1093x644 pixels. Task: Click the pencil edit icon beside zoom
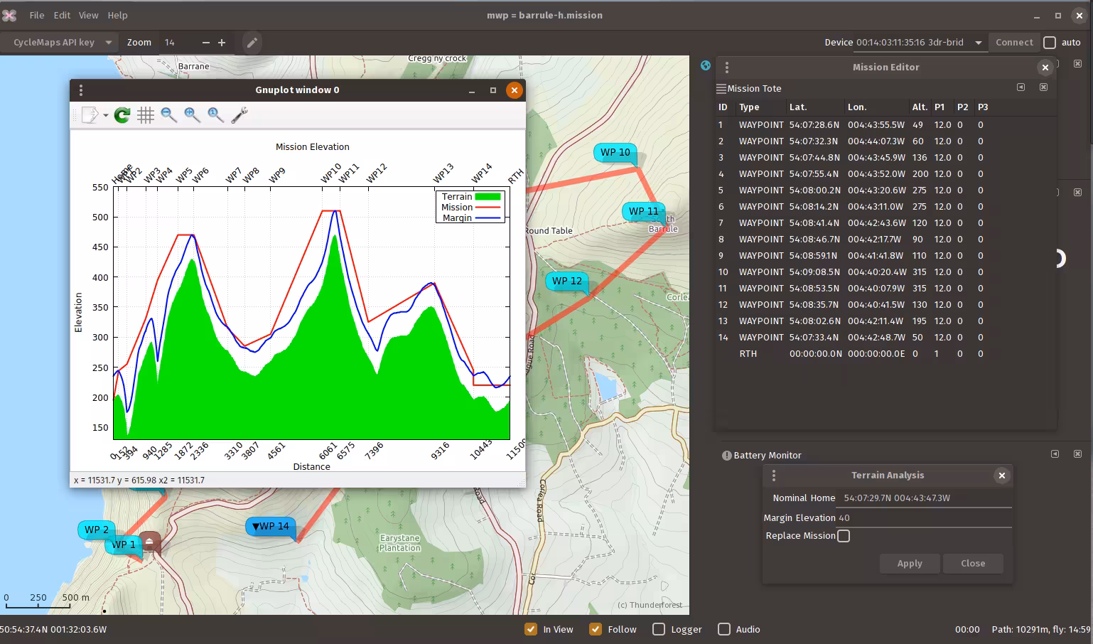[x=252, y=43]
